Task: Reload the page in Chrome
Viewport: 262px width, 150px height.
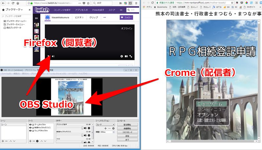Action: pyautogui.click(x=152, y=3)
